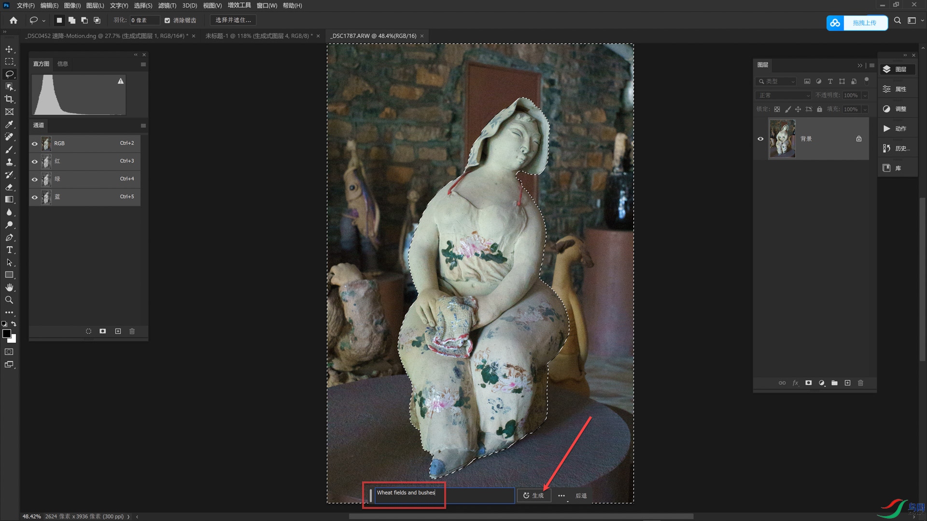Image resolution: width=927 pixels, height=521 pixels.
Task: Select the Eyedropper tool
Action: [9, 124]
